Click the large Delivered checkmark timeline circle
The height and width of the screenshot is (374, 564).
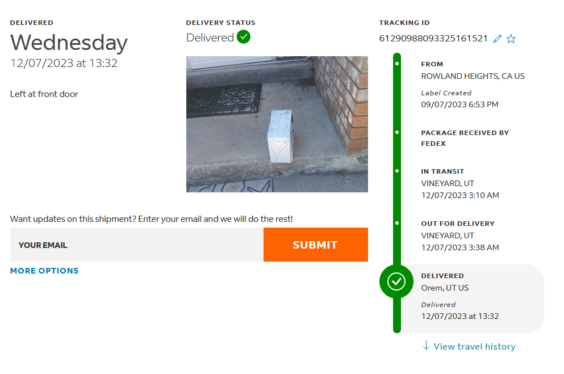point(396,281)
